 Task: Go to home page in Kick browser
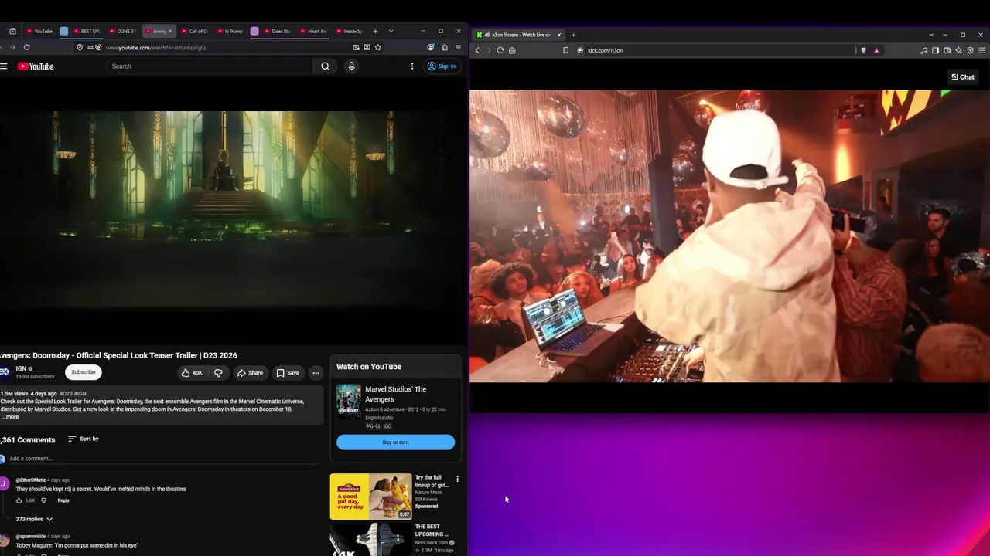[x=512, y=50]
